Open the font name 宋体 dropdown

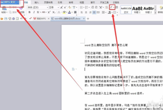(48, 8)
